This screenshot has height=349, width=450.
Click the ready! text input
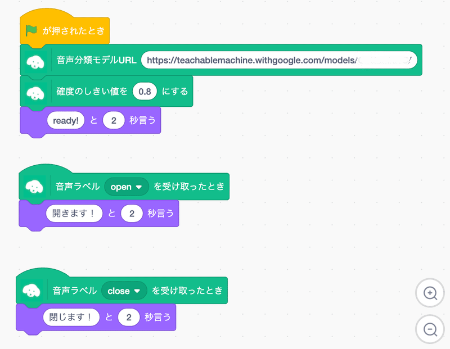click(65, 120)
